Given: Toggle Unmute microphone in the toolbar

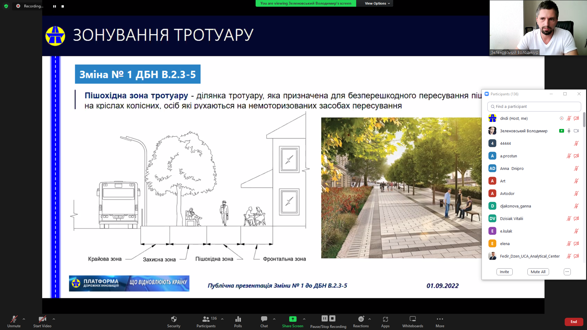Looking at the screenshot, I should [14, 319].
